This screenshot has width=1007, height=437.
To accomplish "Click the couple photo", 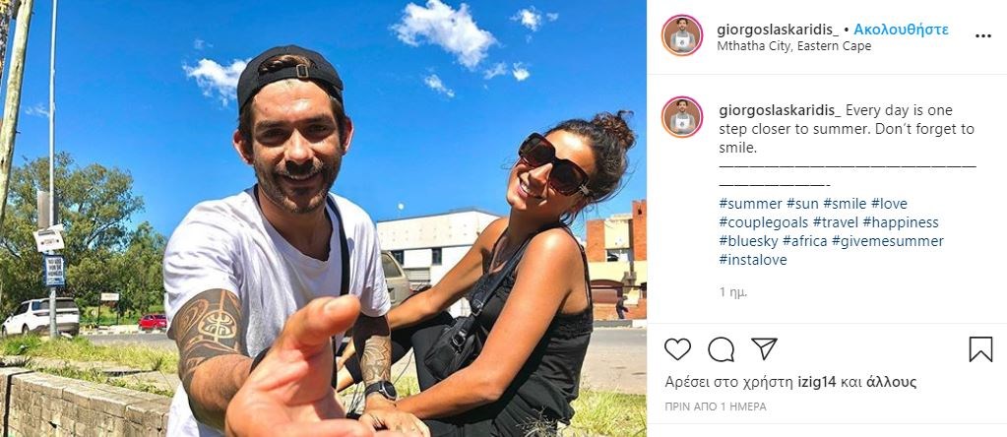I will [x=323, y=218].
